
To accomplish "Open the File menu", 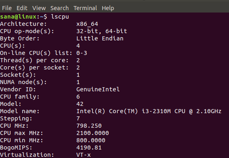I will coord(7,8).
